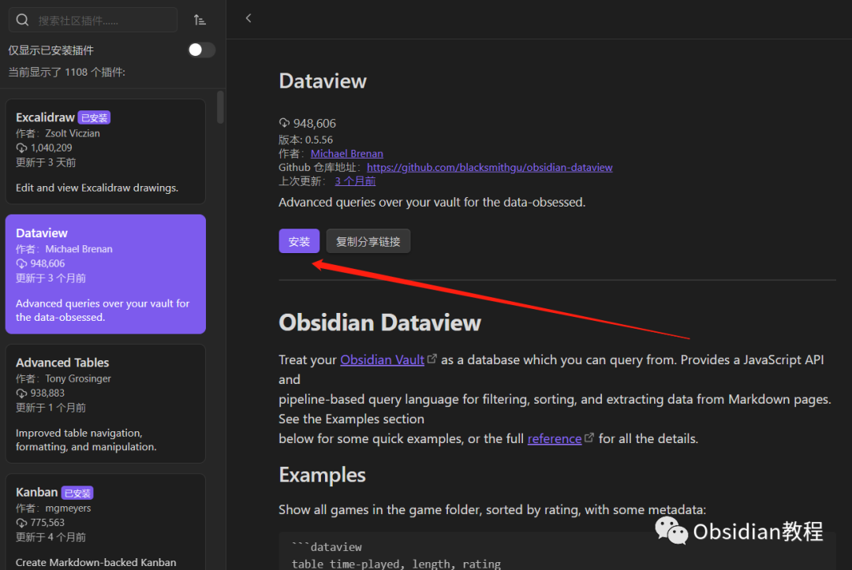Click the download icon beside 948,606 in details
This screenshot has width=852, height=570.
(x=284, y=123)
